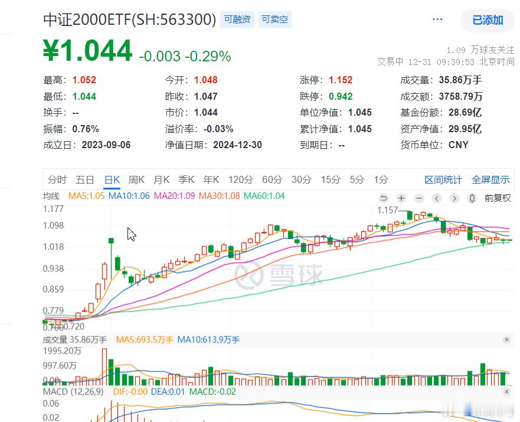Image resolution: width=520 pixels, height=422 pixels.
Task: Click 全屏显示 fullscreen link
Action: (490, 179)
